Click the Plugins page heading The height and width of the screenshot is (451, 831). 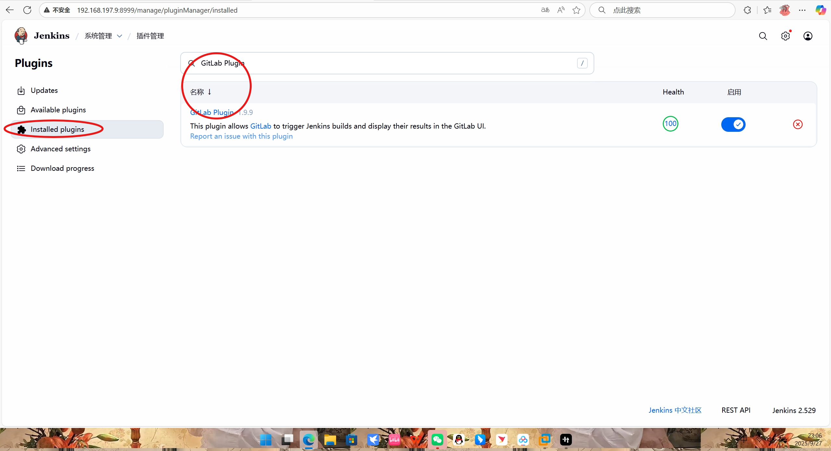point(33,63)
